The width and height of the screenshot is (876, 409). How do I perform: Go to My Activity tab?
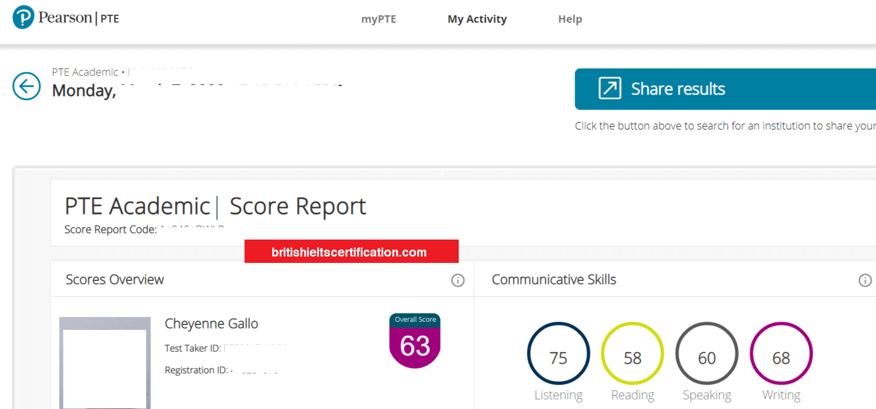pos(477,19)
